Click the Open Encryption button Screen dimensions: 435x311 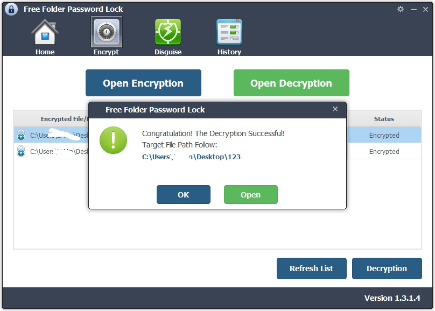[143, 83]
